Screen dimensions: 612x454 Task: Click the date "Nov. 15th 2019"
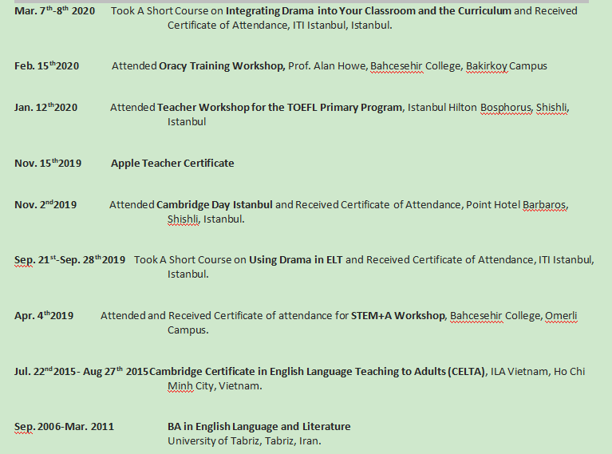pyautogui.click(x=48, y=164)
